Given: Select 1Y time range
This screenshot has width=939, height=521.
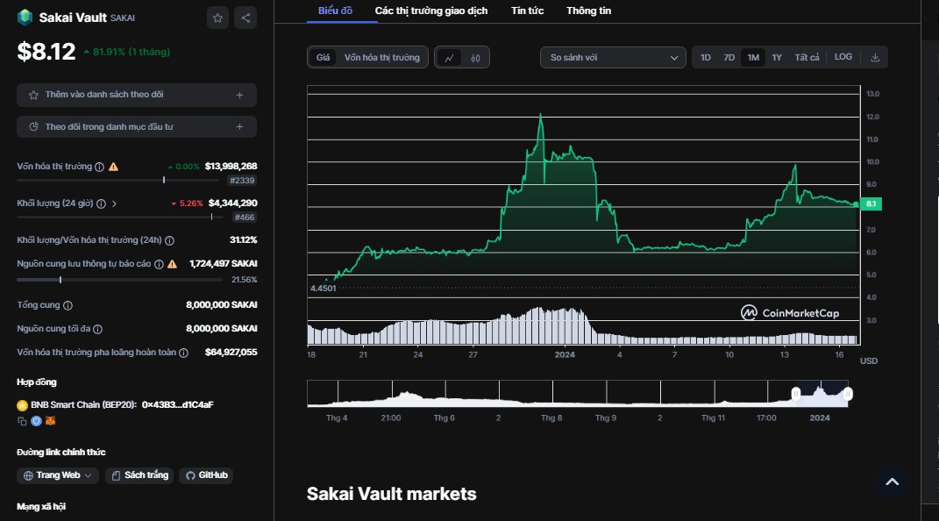Looking at the screenshot, I should 777,58.
